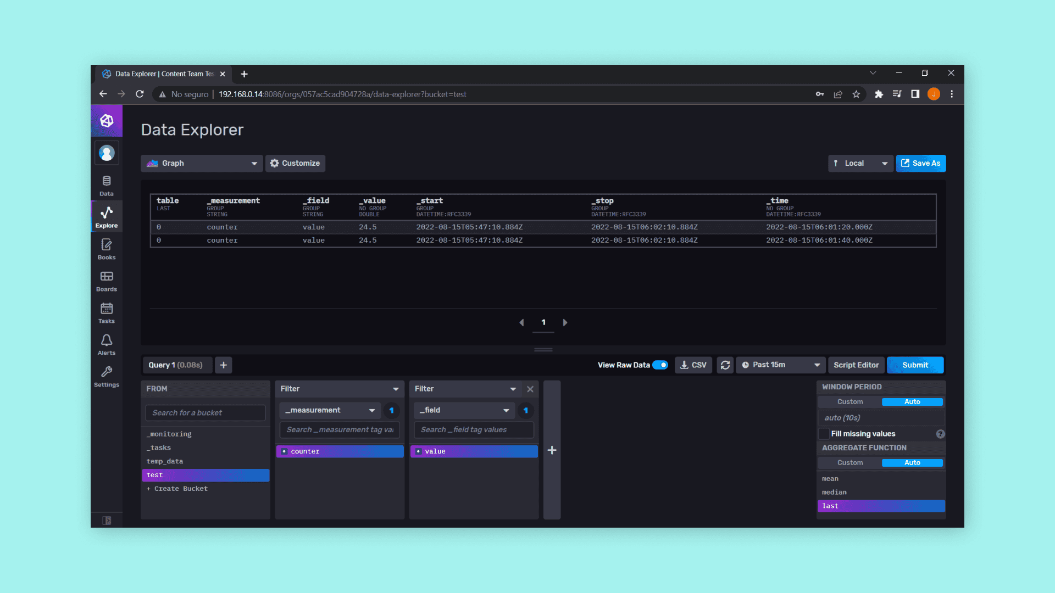Open the Books notebooks icon

(107, 249)
